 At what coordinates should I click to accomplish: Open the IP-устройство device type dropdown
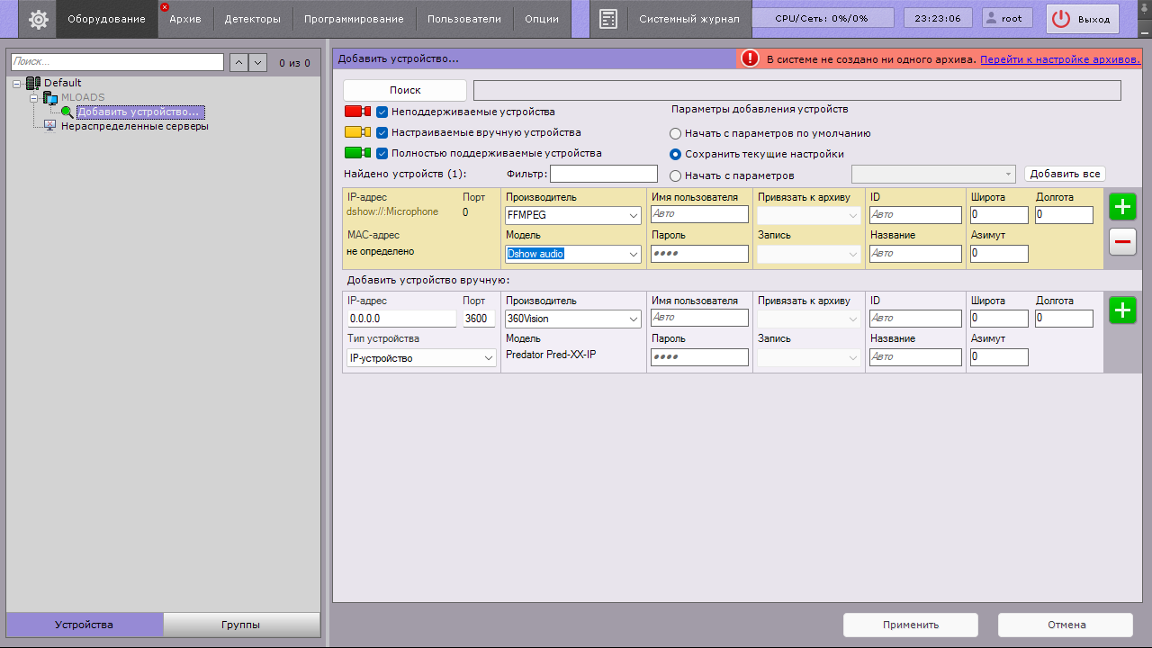(421, 357)
